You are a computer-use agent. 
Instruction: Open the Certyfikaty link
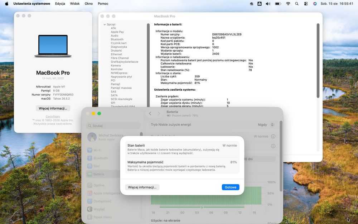(53, 116)
